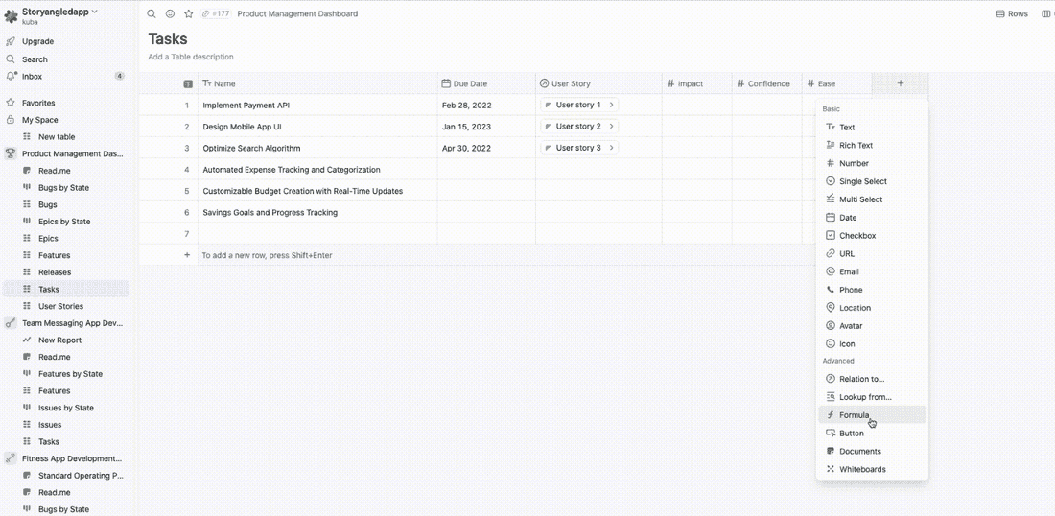
Task: Open Bugs by State in sidebar
Action: coord(63,188)
